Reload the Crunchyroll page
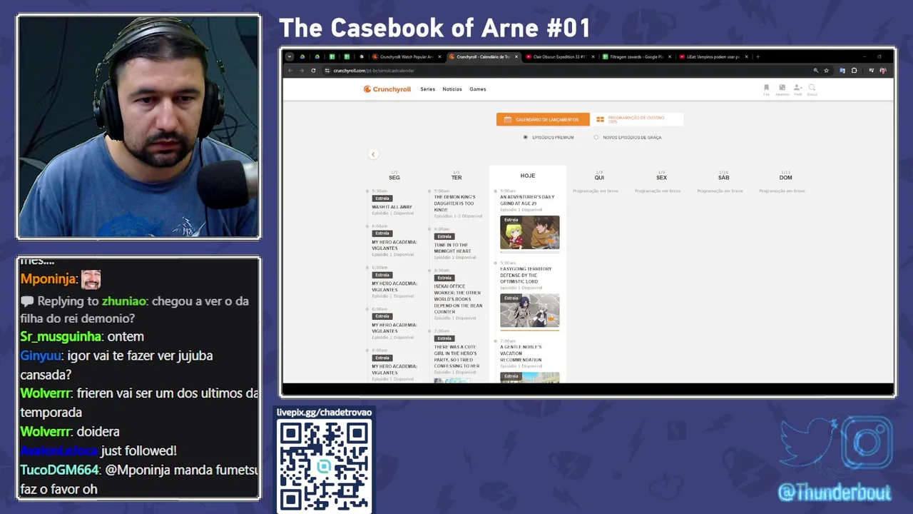Viewport: 913px width, 514px height. click(x=313, y=71)
